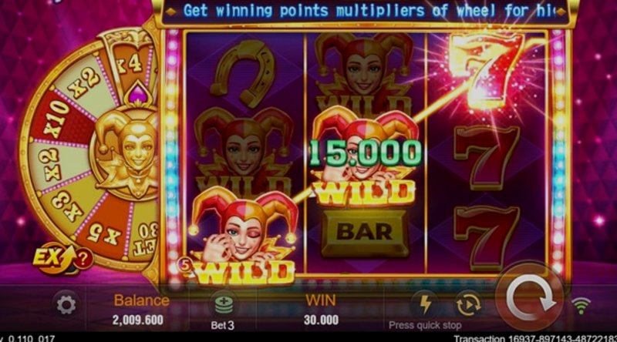Viewport: 617px width, 342px height.
Task: Open the settings gear icon
Action: (66, 305)
